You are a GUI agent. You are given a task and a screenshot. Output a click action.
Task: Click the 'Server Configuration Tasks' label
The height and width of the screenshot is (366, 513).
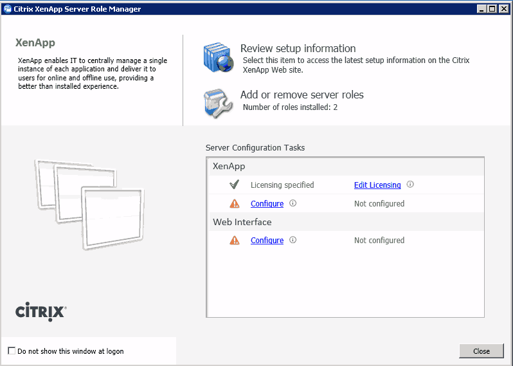pyautogui.click(x=255, y=148)
